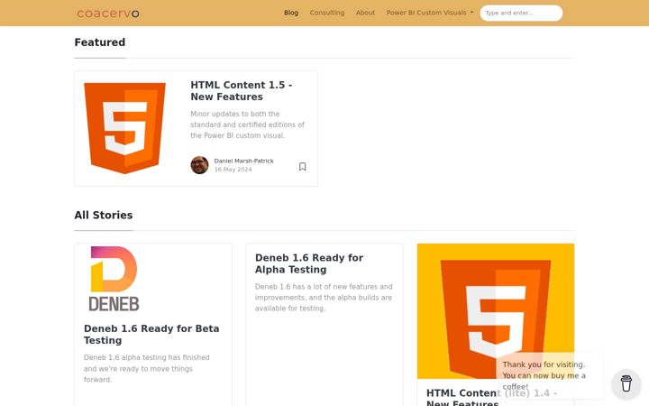Bookmark the HTML Content 1.5 post

303,167
